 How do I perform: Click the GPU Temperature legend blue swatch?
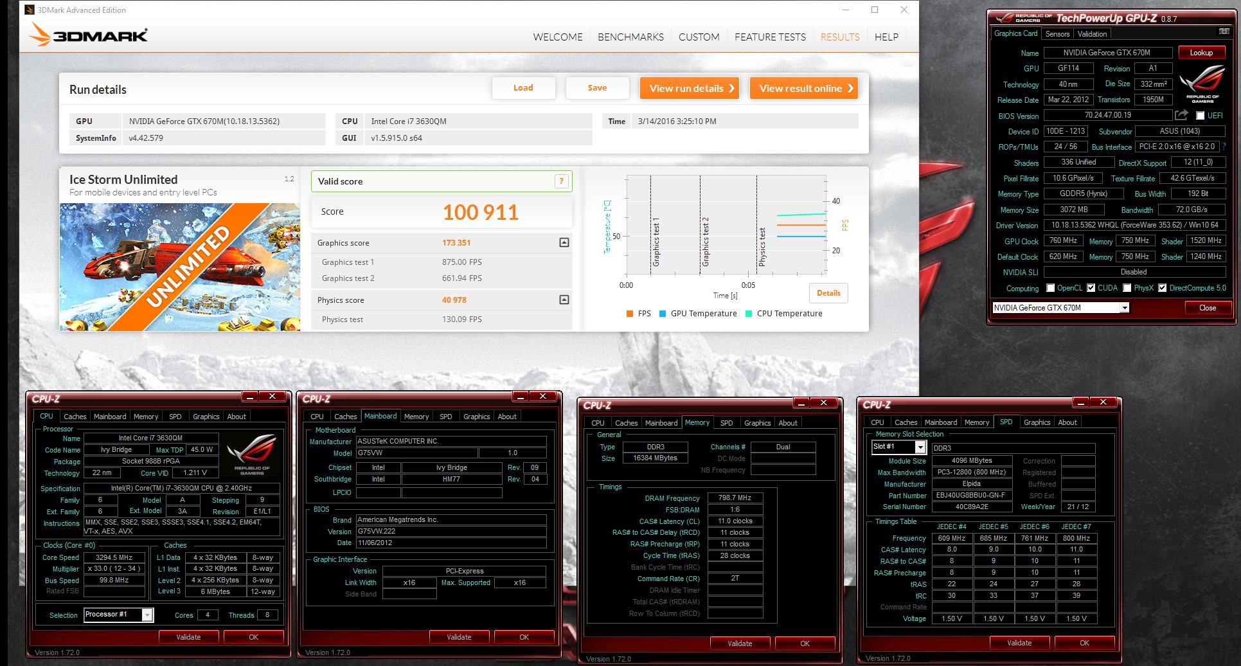click(663, 314)
